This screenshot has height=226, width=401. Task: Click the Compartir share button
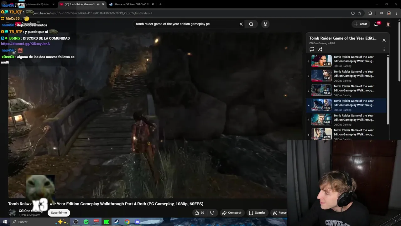click(x=232, y=213)
